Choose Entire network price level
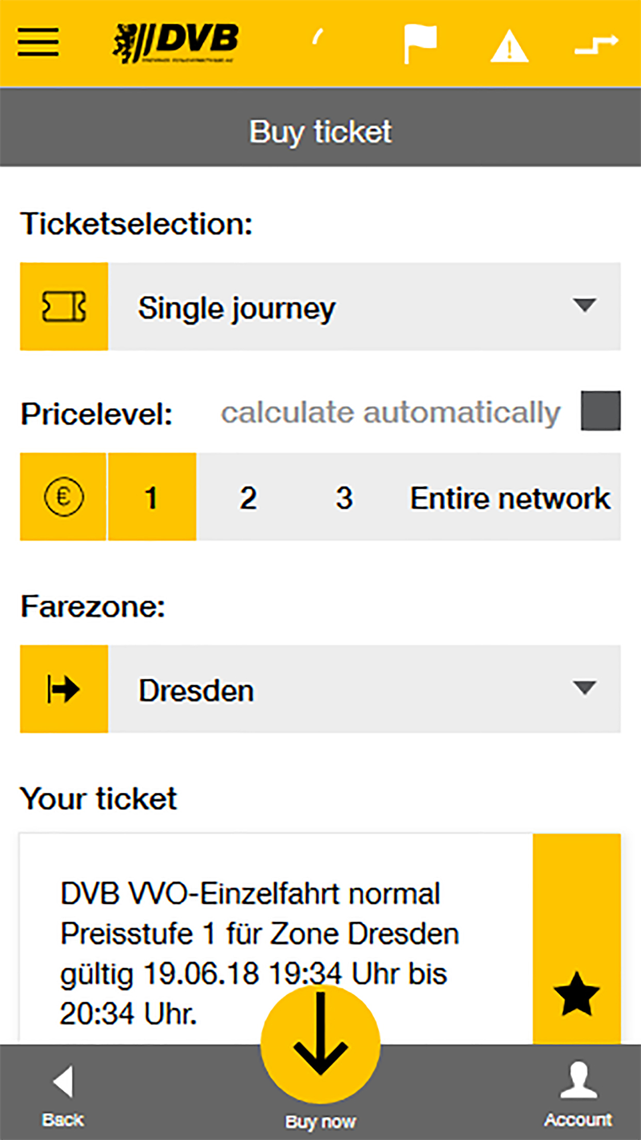Screen dimensions: 641x1140 pyautogui.click(x=510, y=497)
